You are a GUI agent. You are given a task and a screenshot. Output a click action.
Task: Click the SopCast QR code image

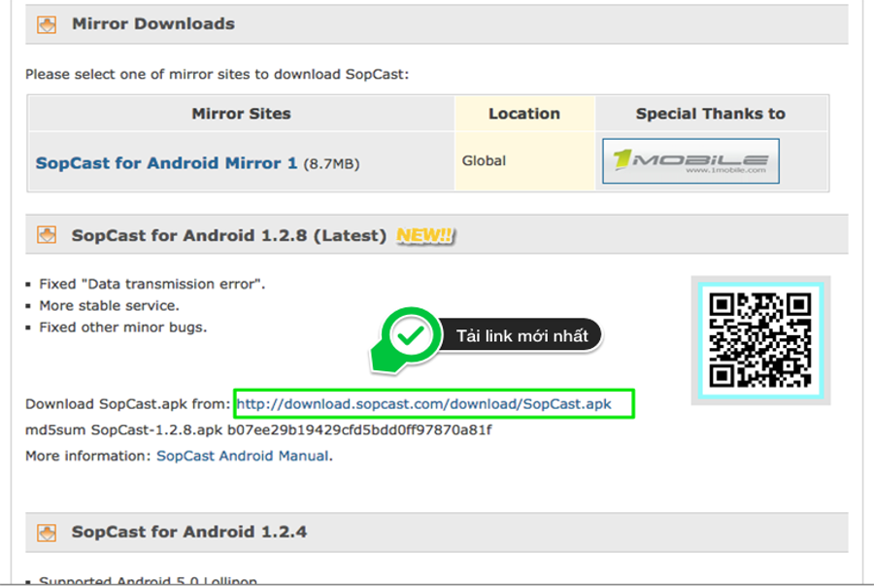pos(760,340)
